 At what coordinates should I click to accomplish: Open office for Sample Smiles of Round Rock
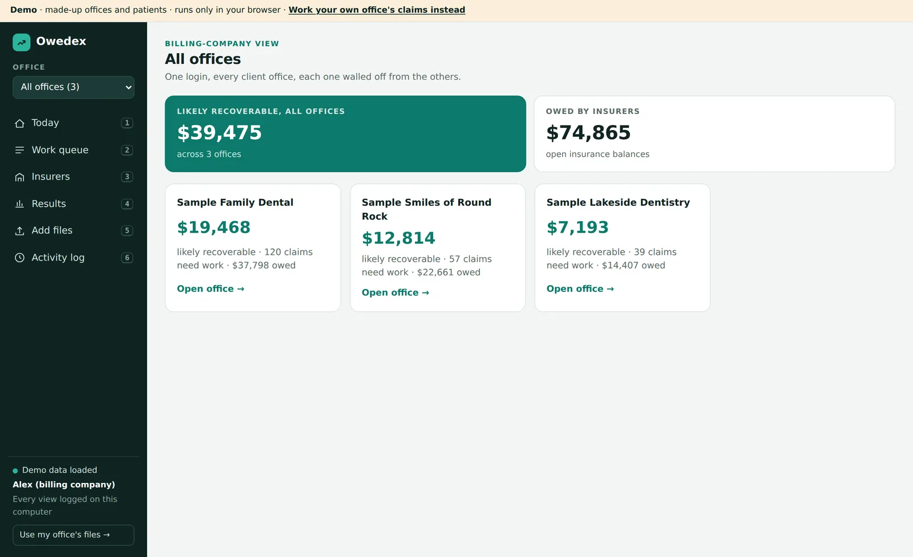click(395, 292)
